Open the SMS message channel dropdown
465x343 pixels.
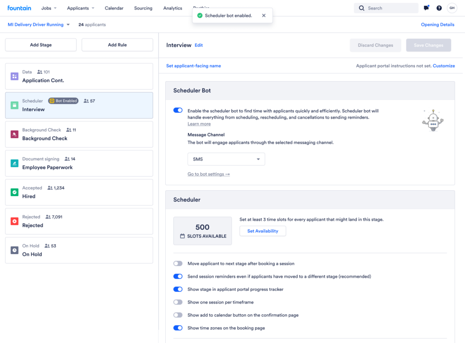tap(226, 159)
